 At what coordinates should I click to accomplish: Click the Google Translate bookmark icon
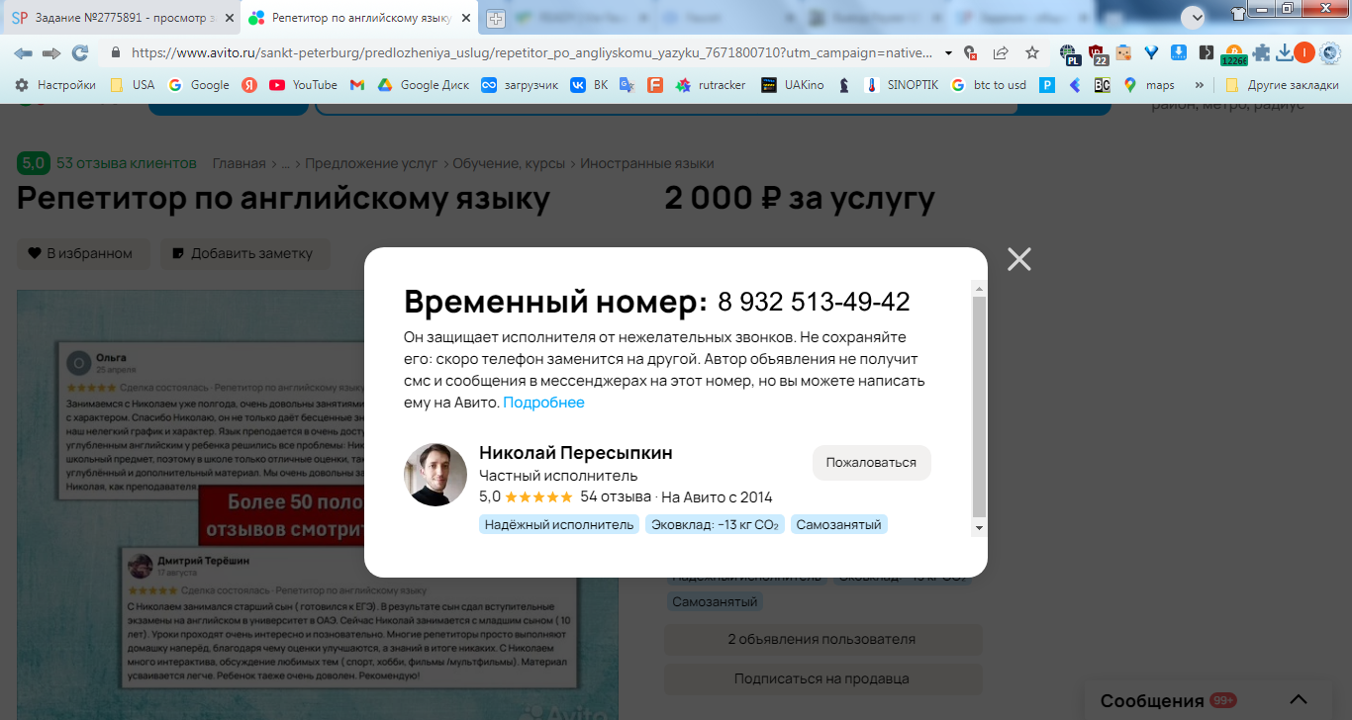pos(627,85)
